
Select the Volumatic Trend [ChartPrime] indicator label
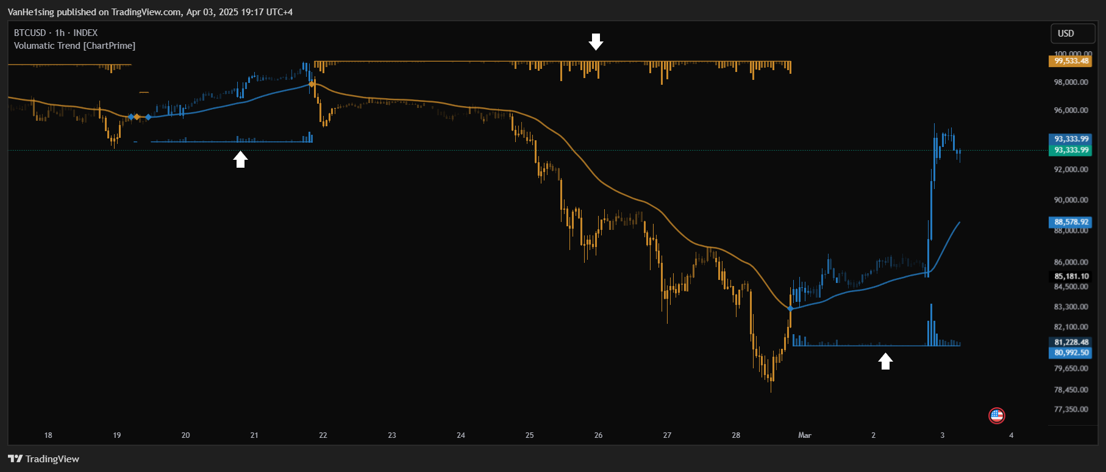click(x=74, y=46)
